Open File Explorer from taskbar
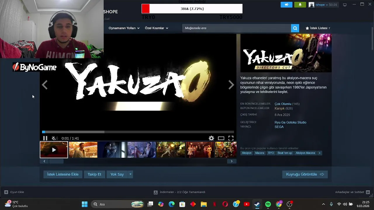 (204, 204)
